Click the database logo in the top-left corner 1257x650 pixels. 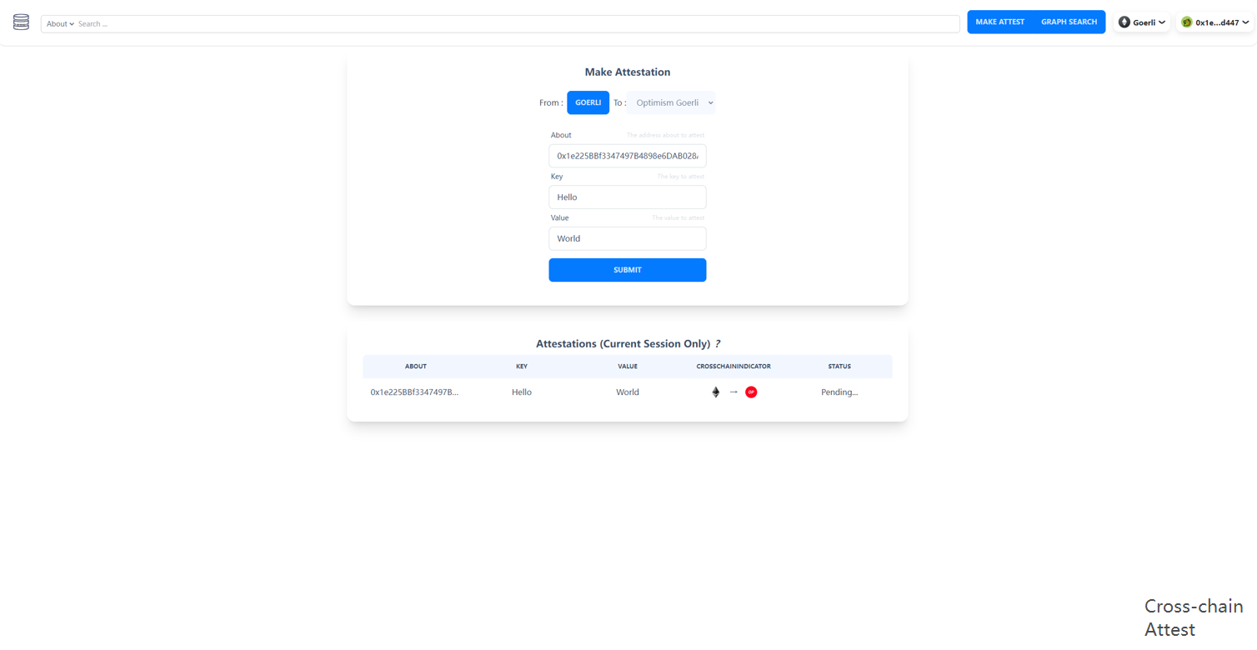(x=21, y=22)
